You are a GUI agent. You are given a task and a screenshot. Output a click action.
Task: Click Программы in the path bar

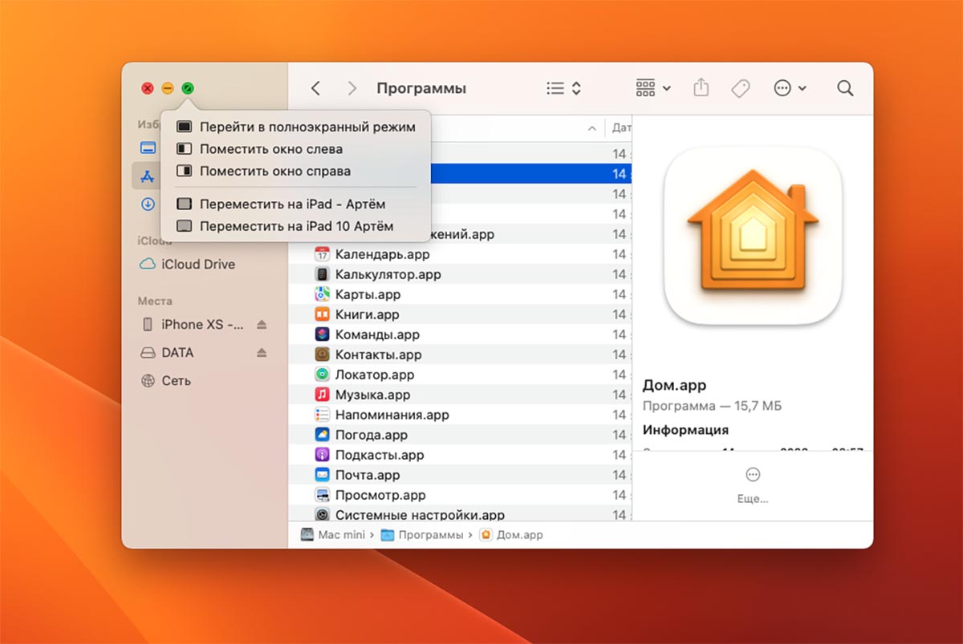(x=429, y=535)
